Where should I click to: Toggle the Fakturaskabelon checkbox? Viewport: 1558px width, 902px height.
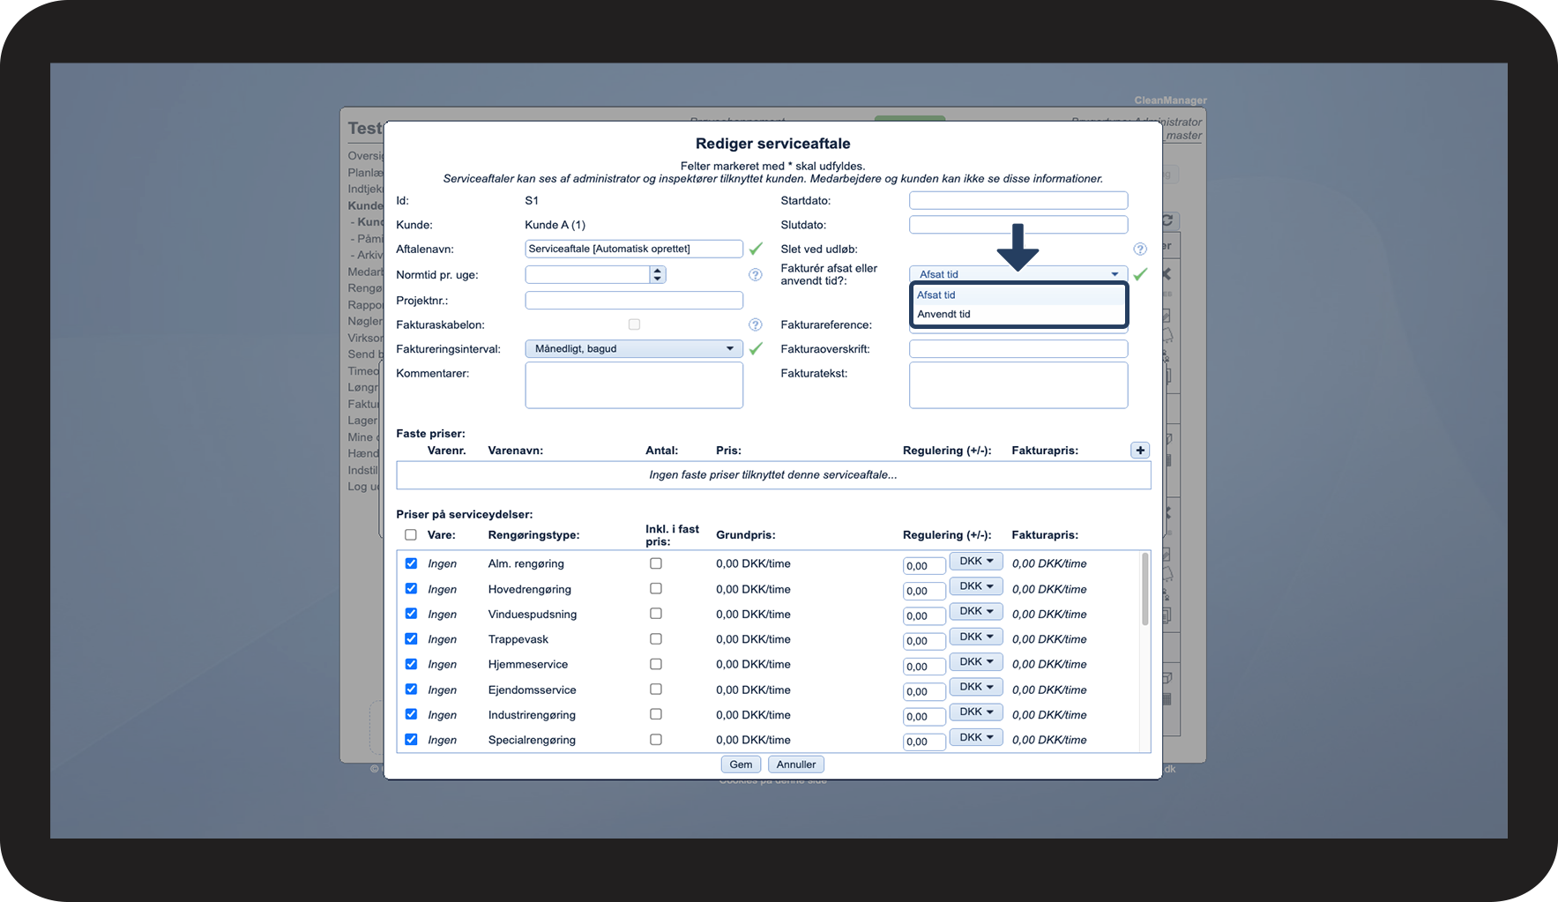click(634, 324)
